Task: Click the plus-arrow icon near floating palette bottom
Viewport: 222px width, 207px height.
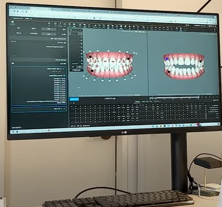Action: (x=82, y=64)
